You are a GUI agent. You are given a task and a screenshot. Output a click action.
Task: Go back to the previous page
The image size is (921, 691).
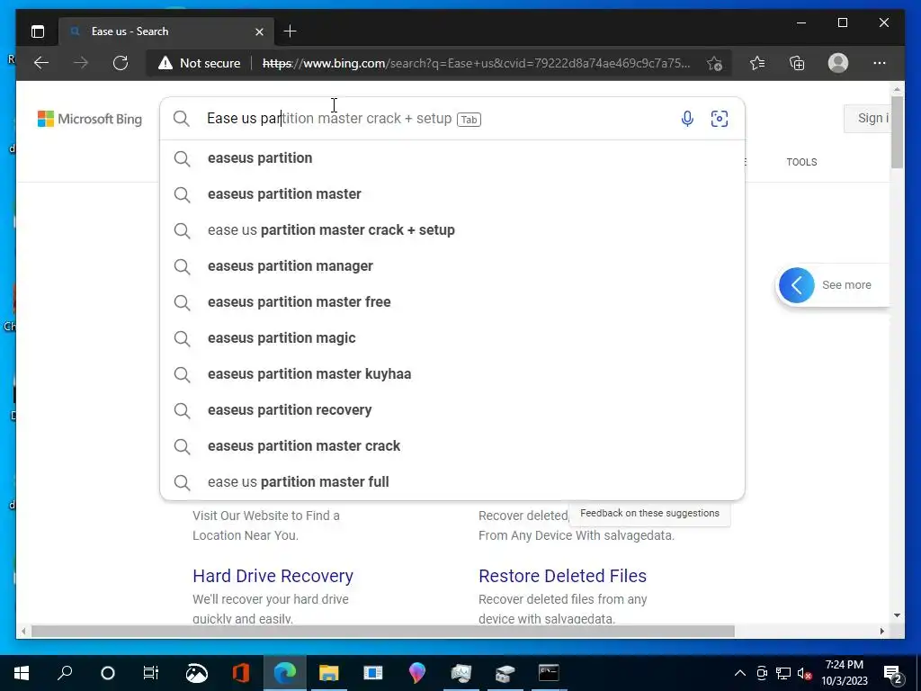click(41, 63)
